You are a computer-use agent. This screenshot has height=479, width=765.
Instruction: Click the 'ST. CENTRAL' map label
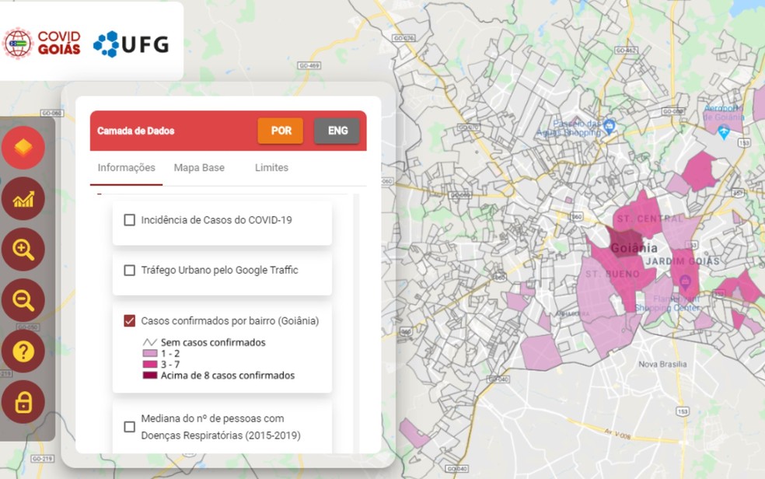(650, 219)
